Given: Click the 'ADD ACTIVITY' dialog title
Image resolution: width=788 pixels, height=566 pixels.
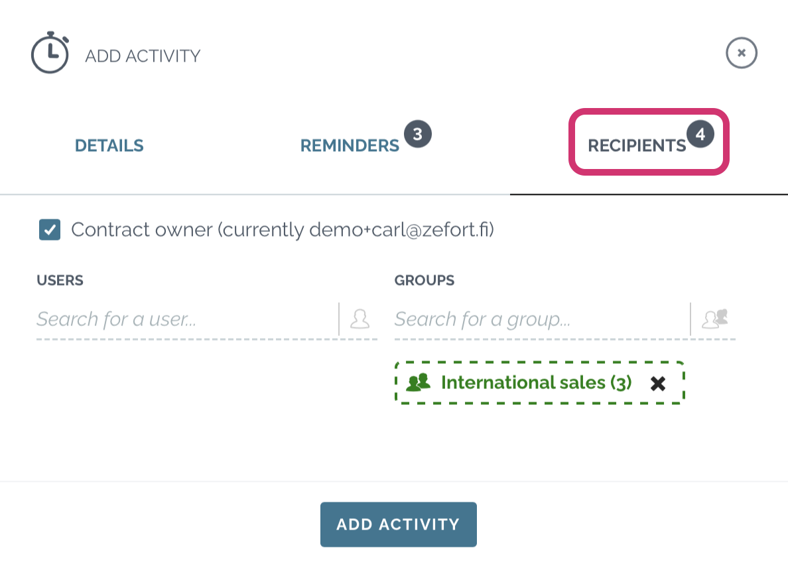Looking at the screenshot, I should click(x=143, y=56).
